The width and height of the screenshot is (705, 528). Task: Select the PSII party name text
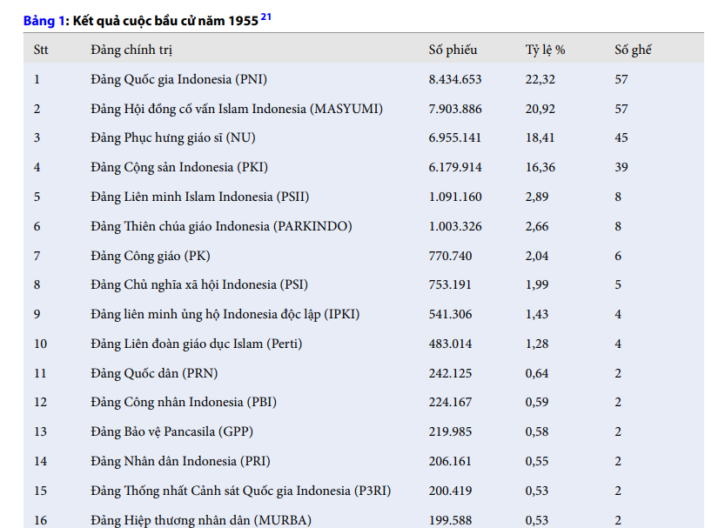(x=199, y=197)
